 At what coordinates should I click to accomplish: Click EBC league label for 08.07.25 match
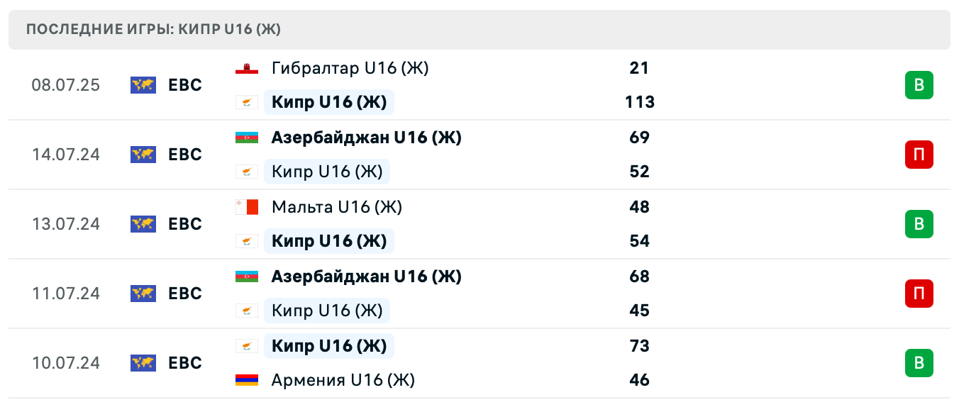185,85
